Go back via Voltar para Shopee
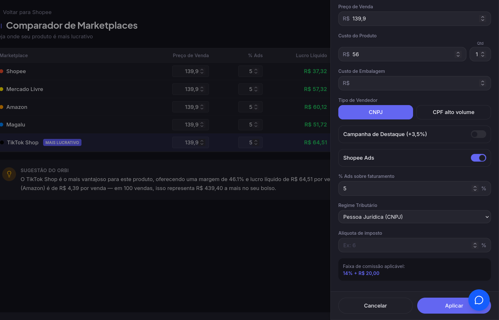 click(x=27, y=12)
